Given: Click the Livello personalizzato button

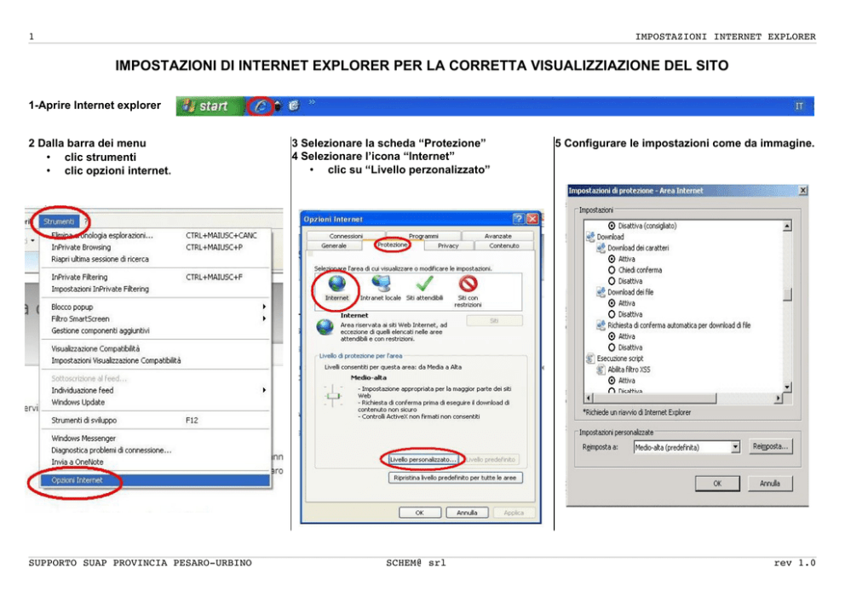Looking at the screenshot, I should click(423, 460).
